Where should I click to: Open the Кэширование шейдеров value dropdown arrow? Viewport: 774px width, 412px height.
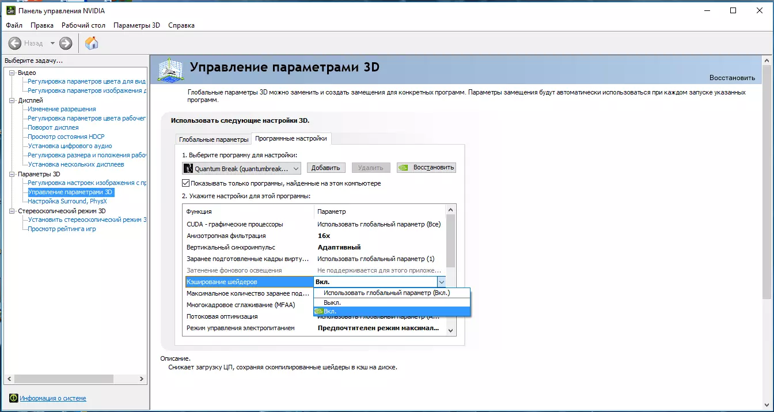click(x=441, y=282)
